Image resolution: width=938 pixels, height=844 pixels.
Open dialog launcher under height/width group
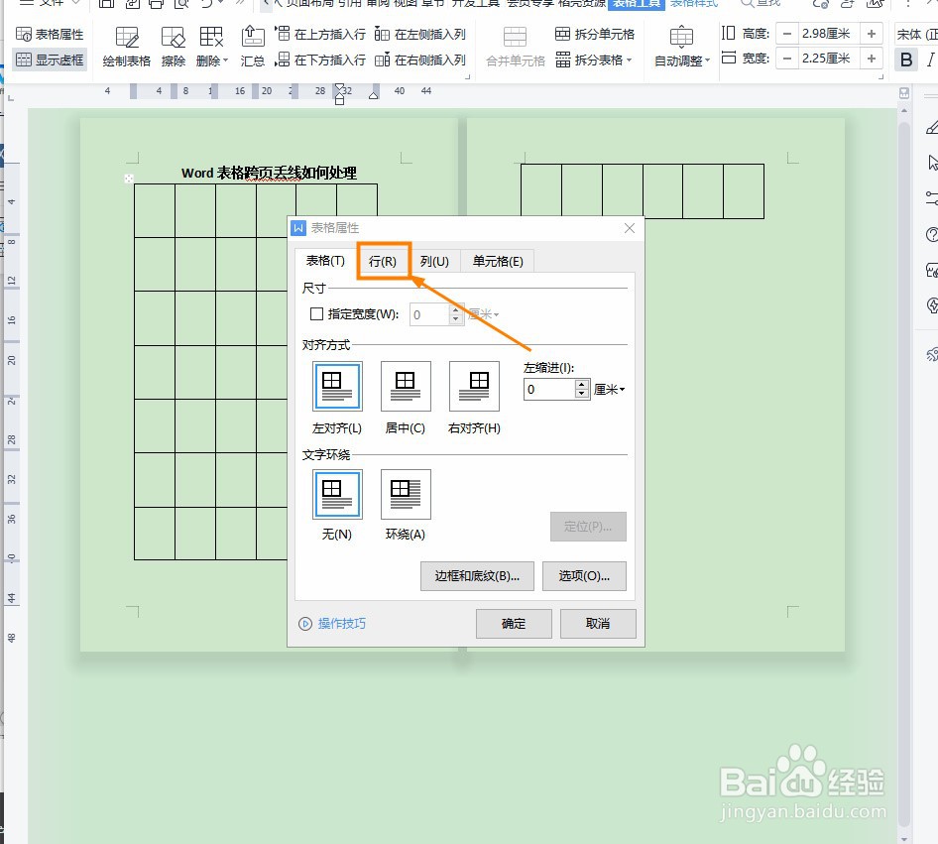click(x=880, y=76)
